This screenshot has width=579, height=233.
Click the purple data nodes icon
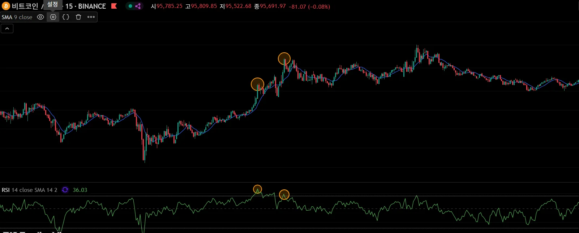138,6
